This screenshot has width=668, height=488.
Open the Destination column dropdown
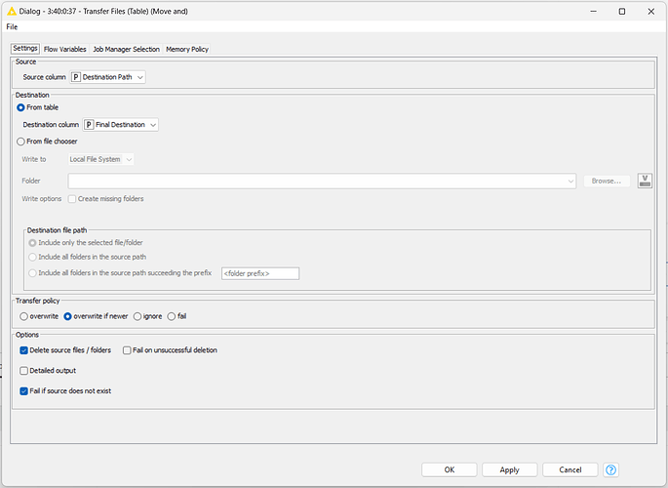(x=120, y=125)
